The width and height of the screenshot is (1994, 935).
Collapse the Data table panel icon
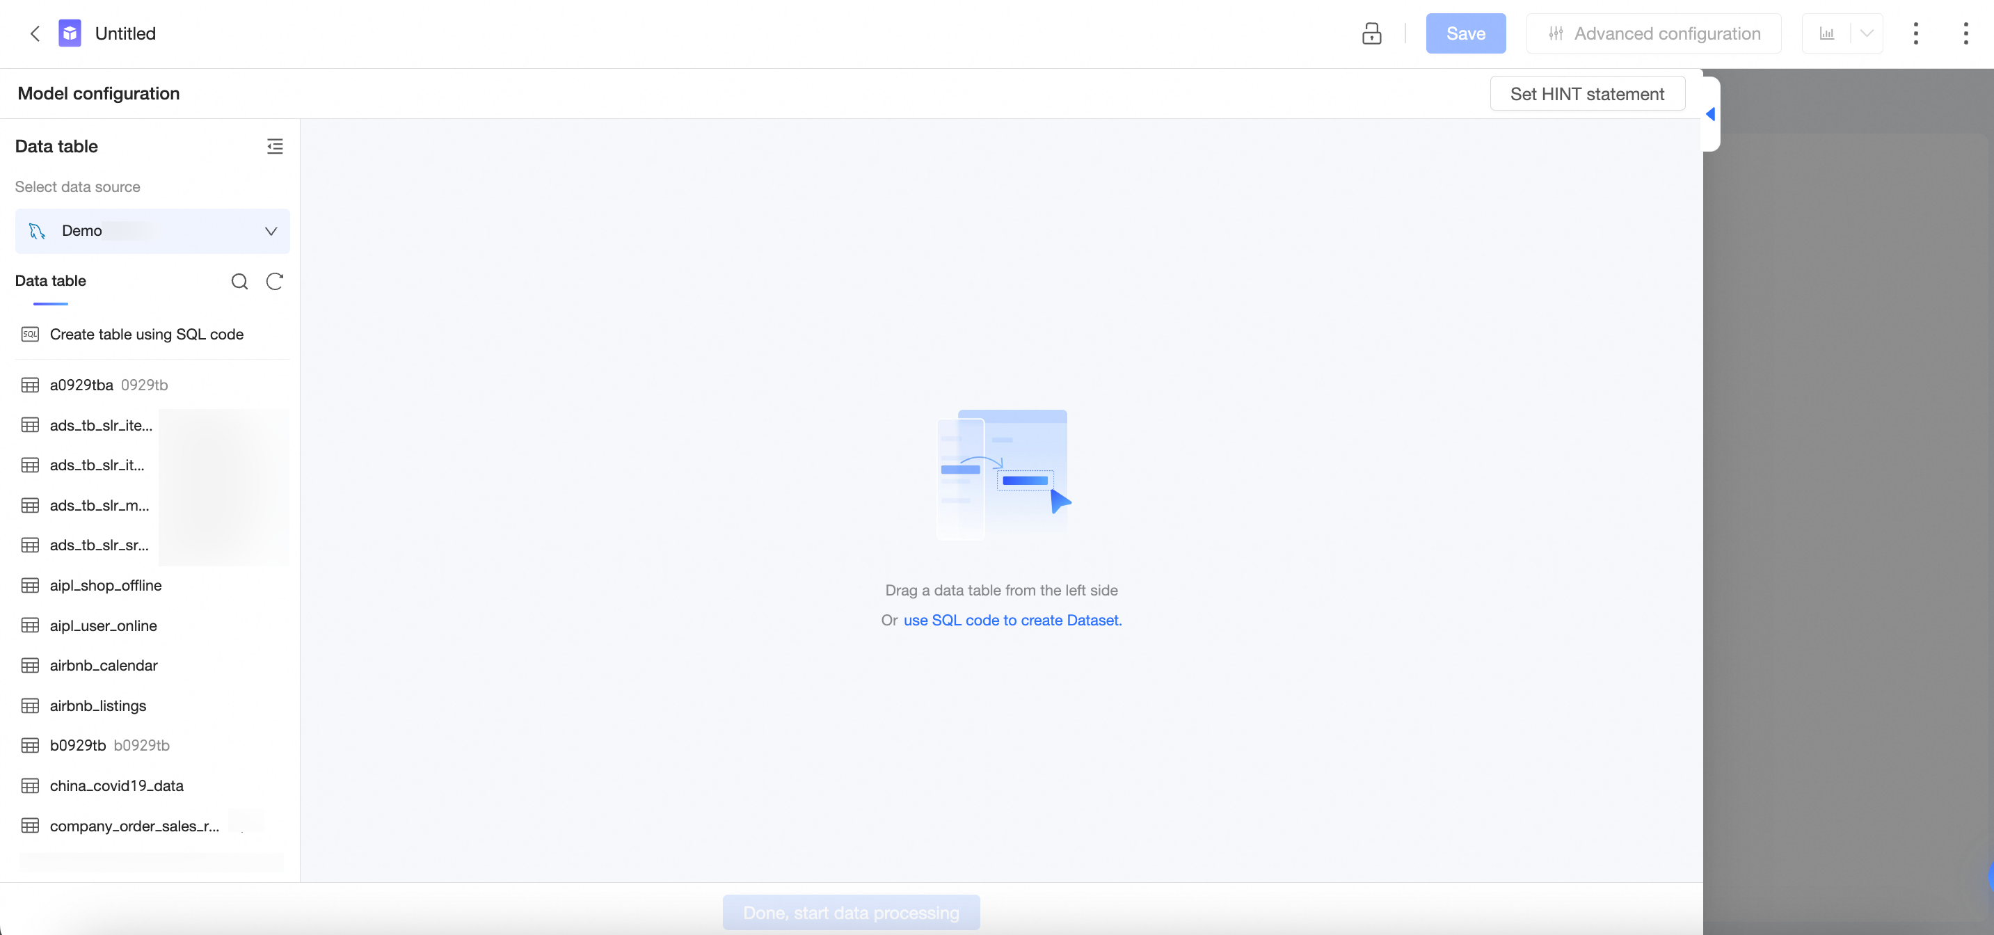coord(274,146)
